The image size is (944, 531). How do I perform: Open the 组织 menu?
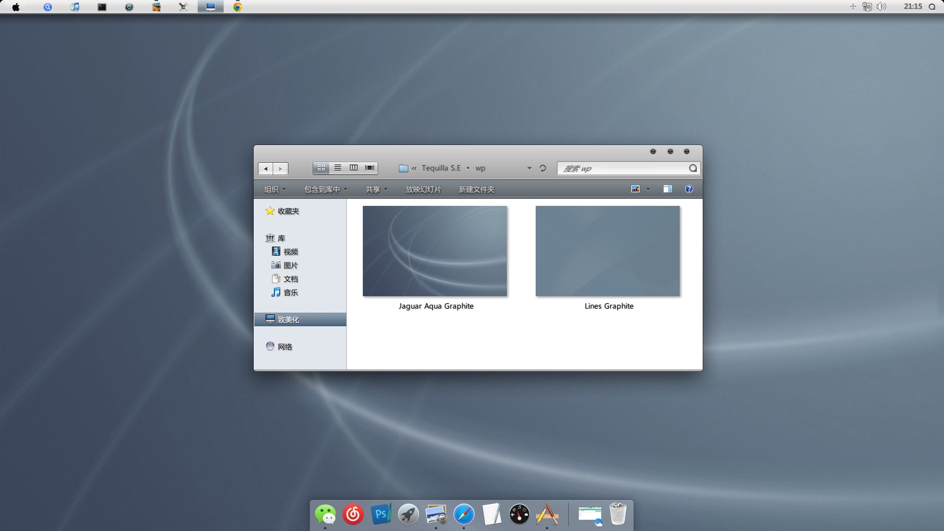click(275, 189)
